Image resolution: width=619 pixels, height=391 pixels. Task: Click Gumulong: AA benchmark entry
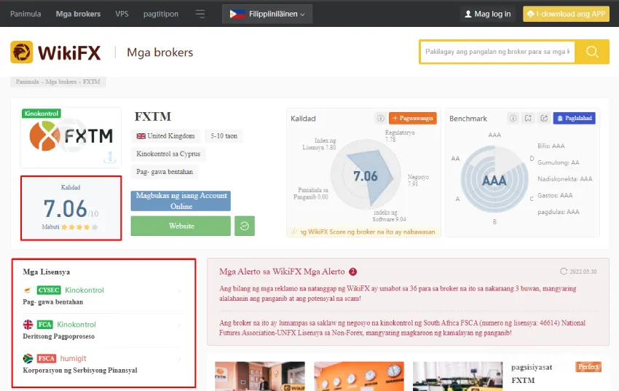click(x=559, y=162)
